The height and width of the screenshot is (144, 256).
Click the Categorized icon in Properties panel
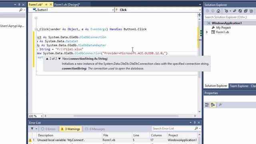coord(207,105)
